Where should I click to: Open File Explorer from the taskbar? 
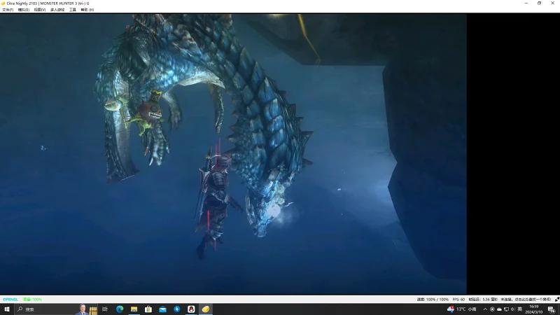tap(134, 309)
